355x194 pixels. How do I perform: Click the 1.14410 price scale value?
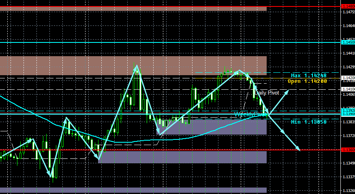tap(349, 53)
